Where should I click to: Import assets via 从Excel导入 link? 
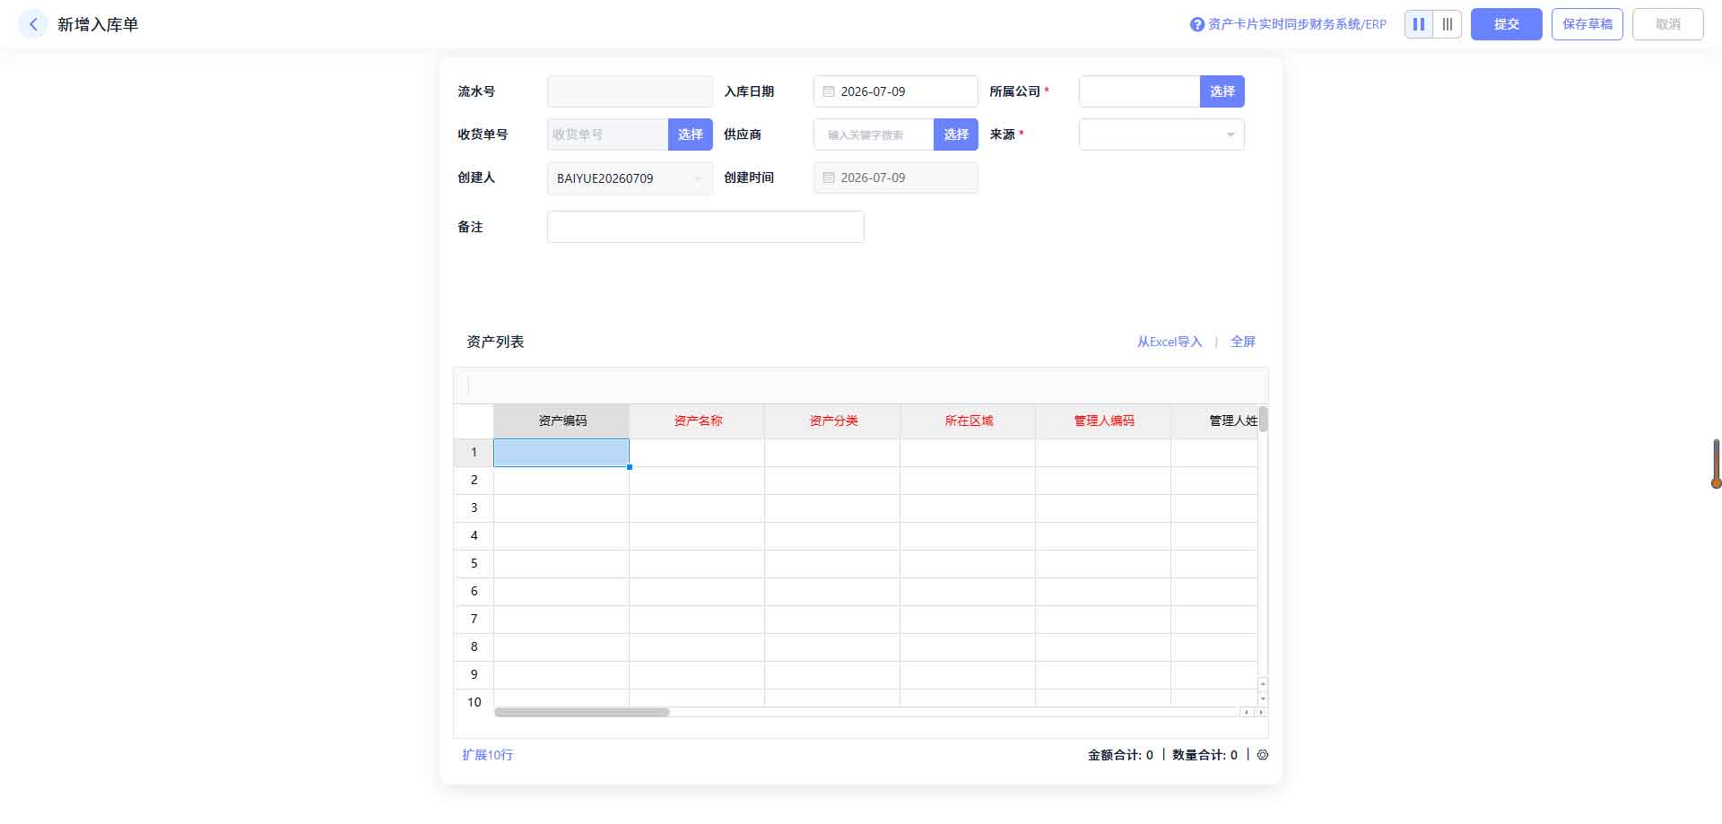[x=1170, y=342]
